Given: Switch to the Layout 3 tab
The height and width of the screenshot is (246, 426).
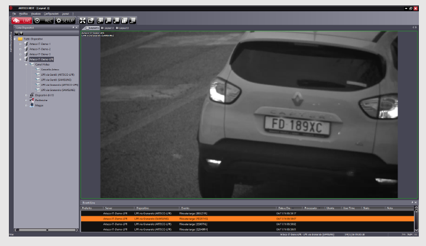Looking at the screenshot, I should coord(122,28).
